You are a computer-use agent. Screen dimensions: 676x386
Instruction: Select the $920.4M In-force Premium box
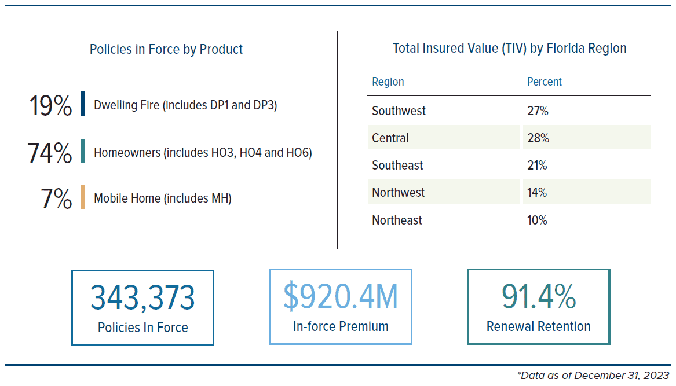pos(341,307)
